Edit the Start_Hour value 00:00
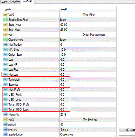Viewport: 135px width, 137px height. click(x=88, y=25)
